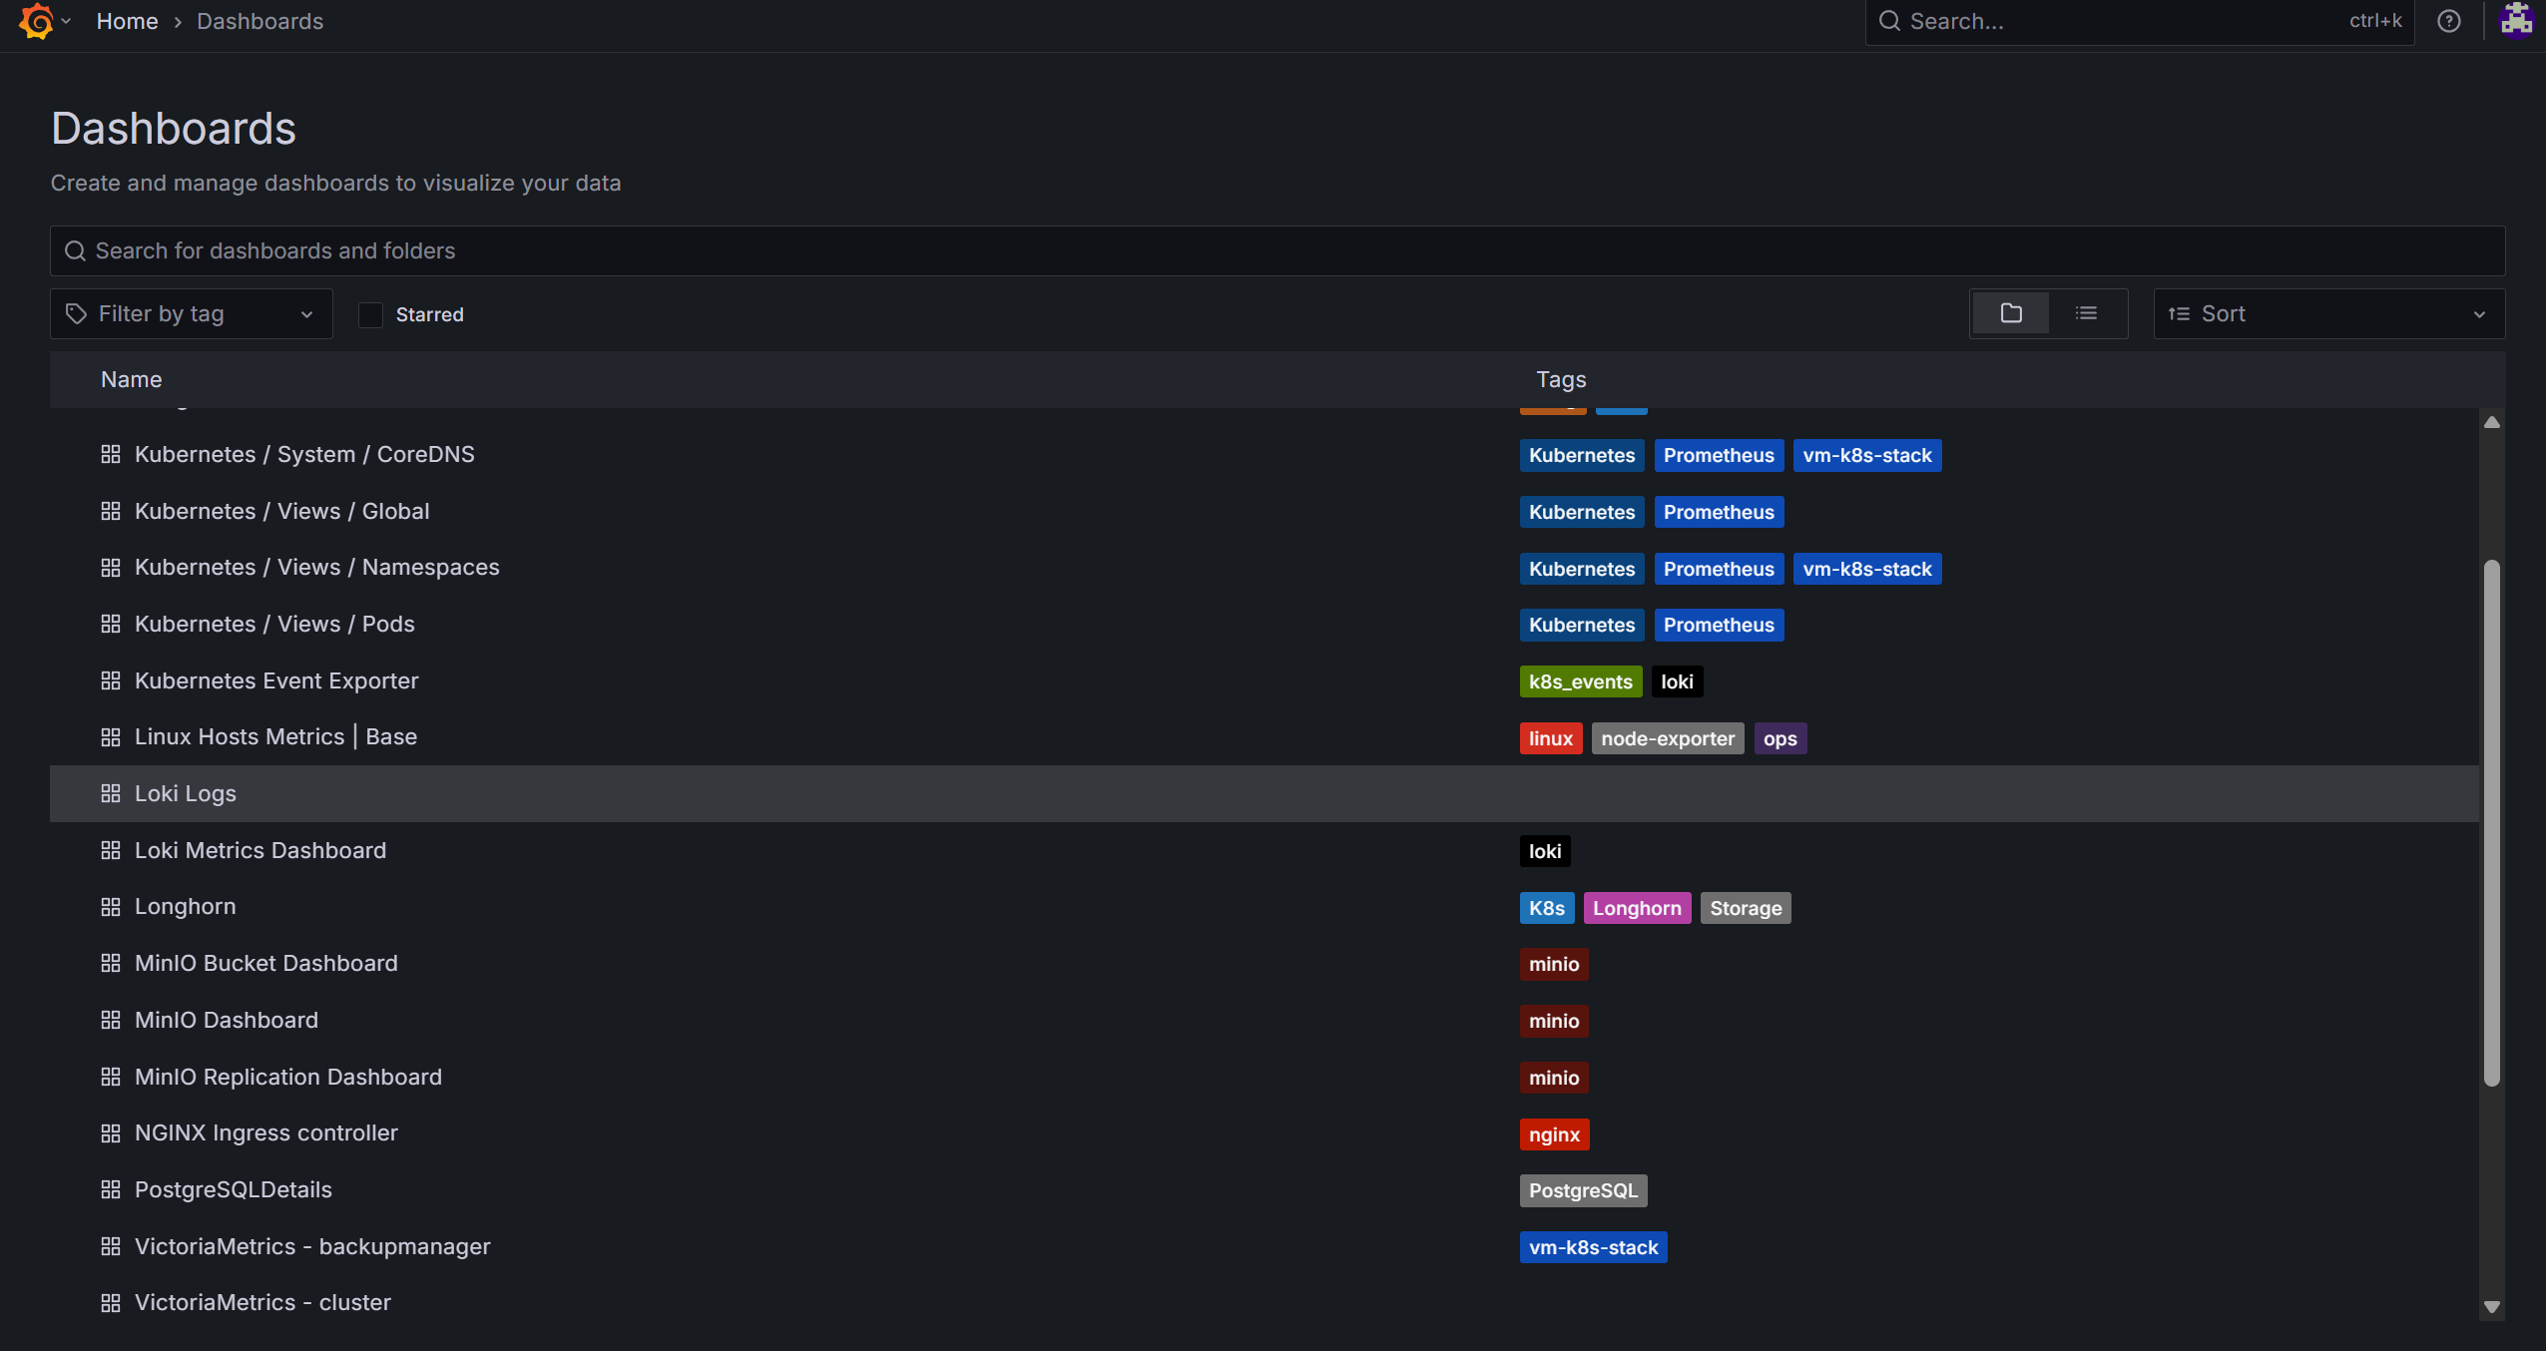2546x1351 pixels.
Task: Filter by PostgreSQL tag
Action: [x=1583, y=1190]
